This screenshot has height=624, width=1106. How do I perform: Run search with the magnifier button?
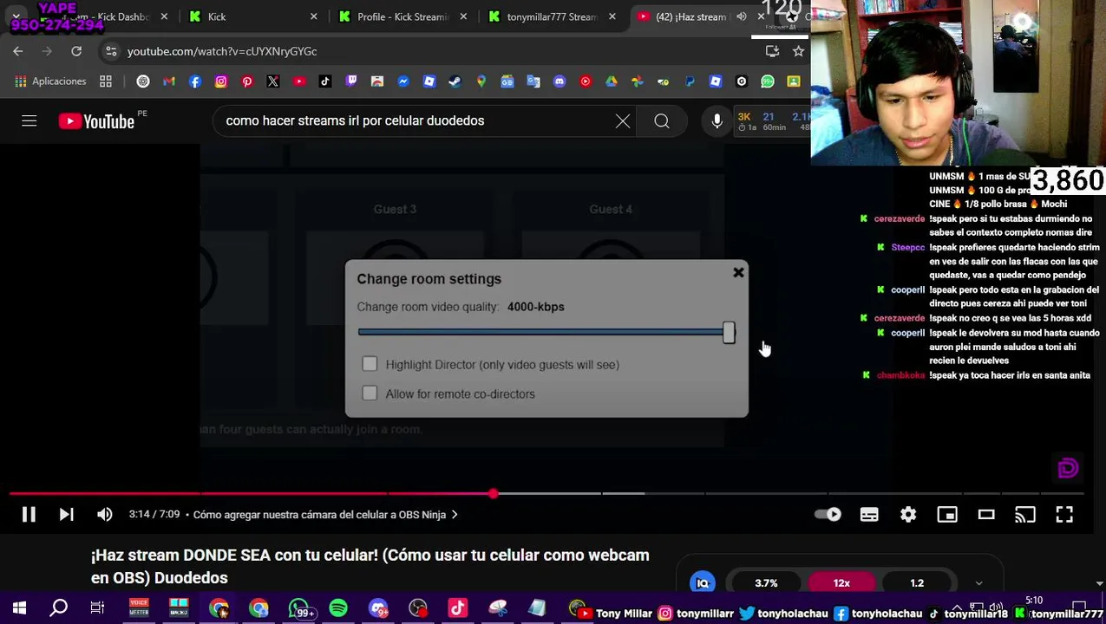pos(662,121)
